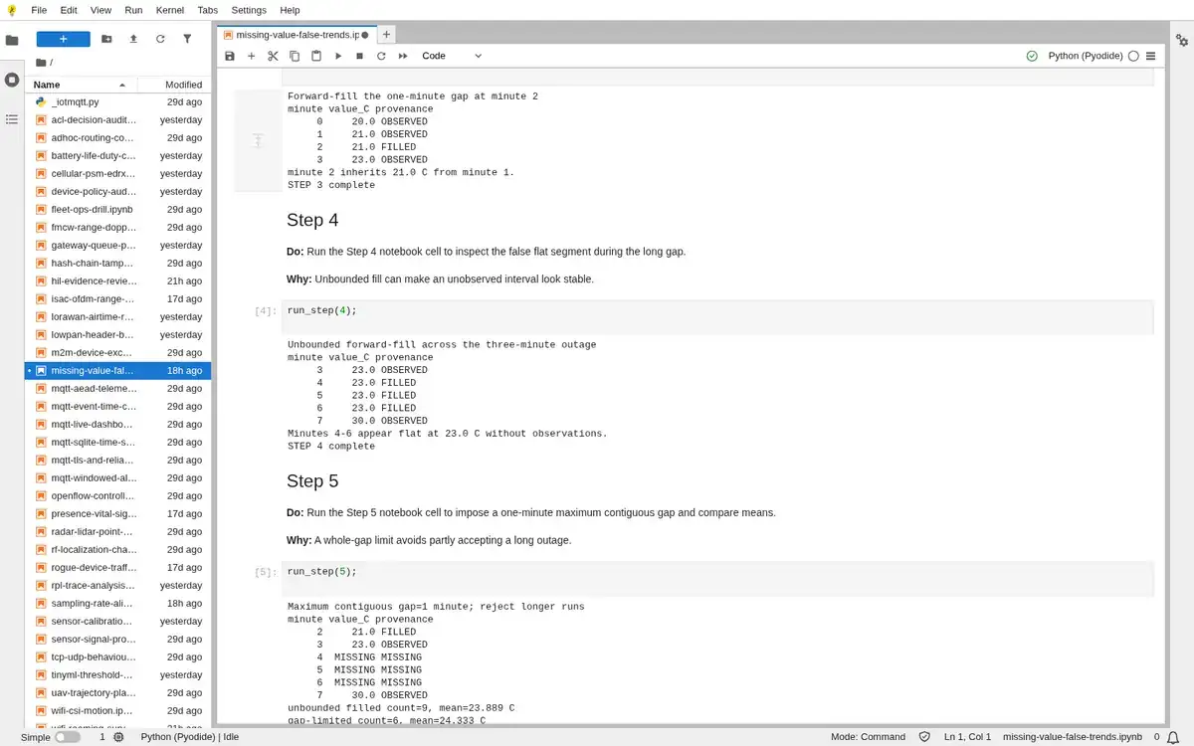Select battery-life-duty-c… notebook file

[117, 156]
